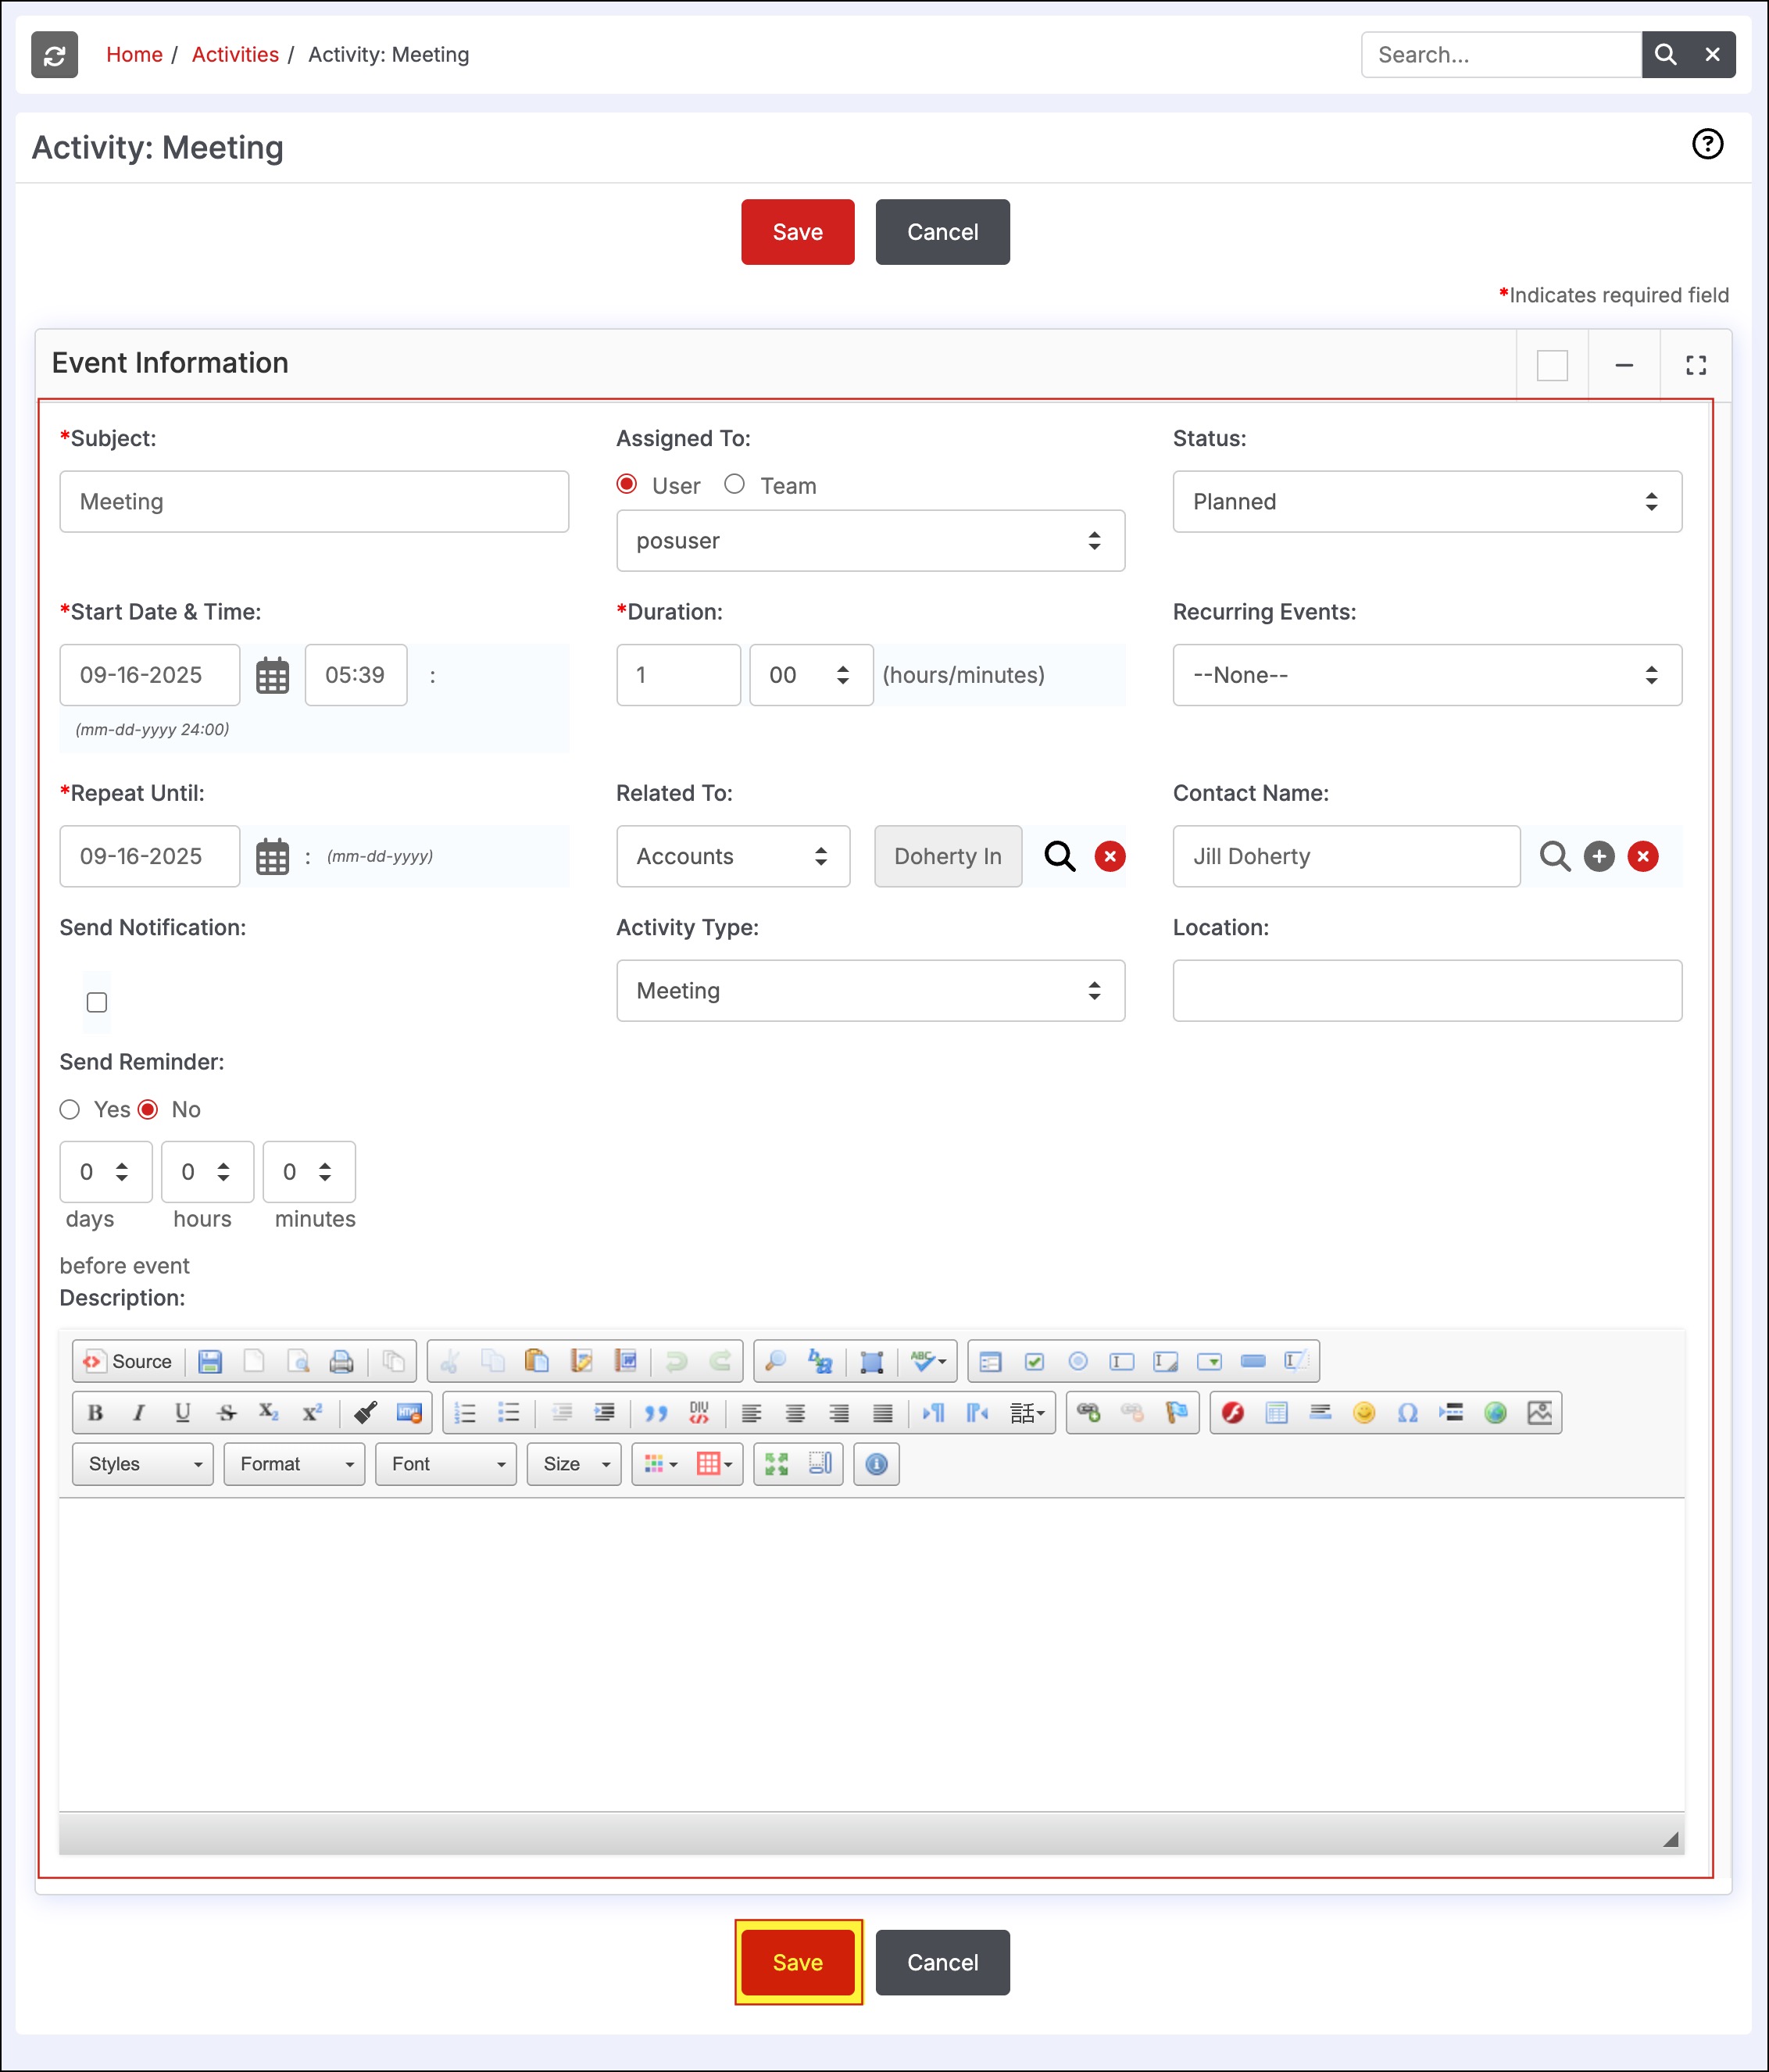This screenshot has width=1769, height=2072.
Task: Expand the Recurring Events dropdown
Action: 1426,675
